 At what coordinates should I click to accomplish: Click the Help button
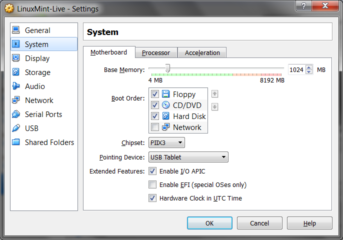tap(309, 223)
